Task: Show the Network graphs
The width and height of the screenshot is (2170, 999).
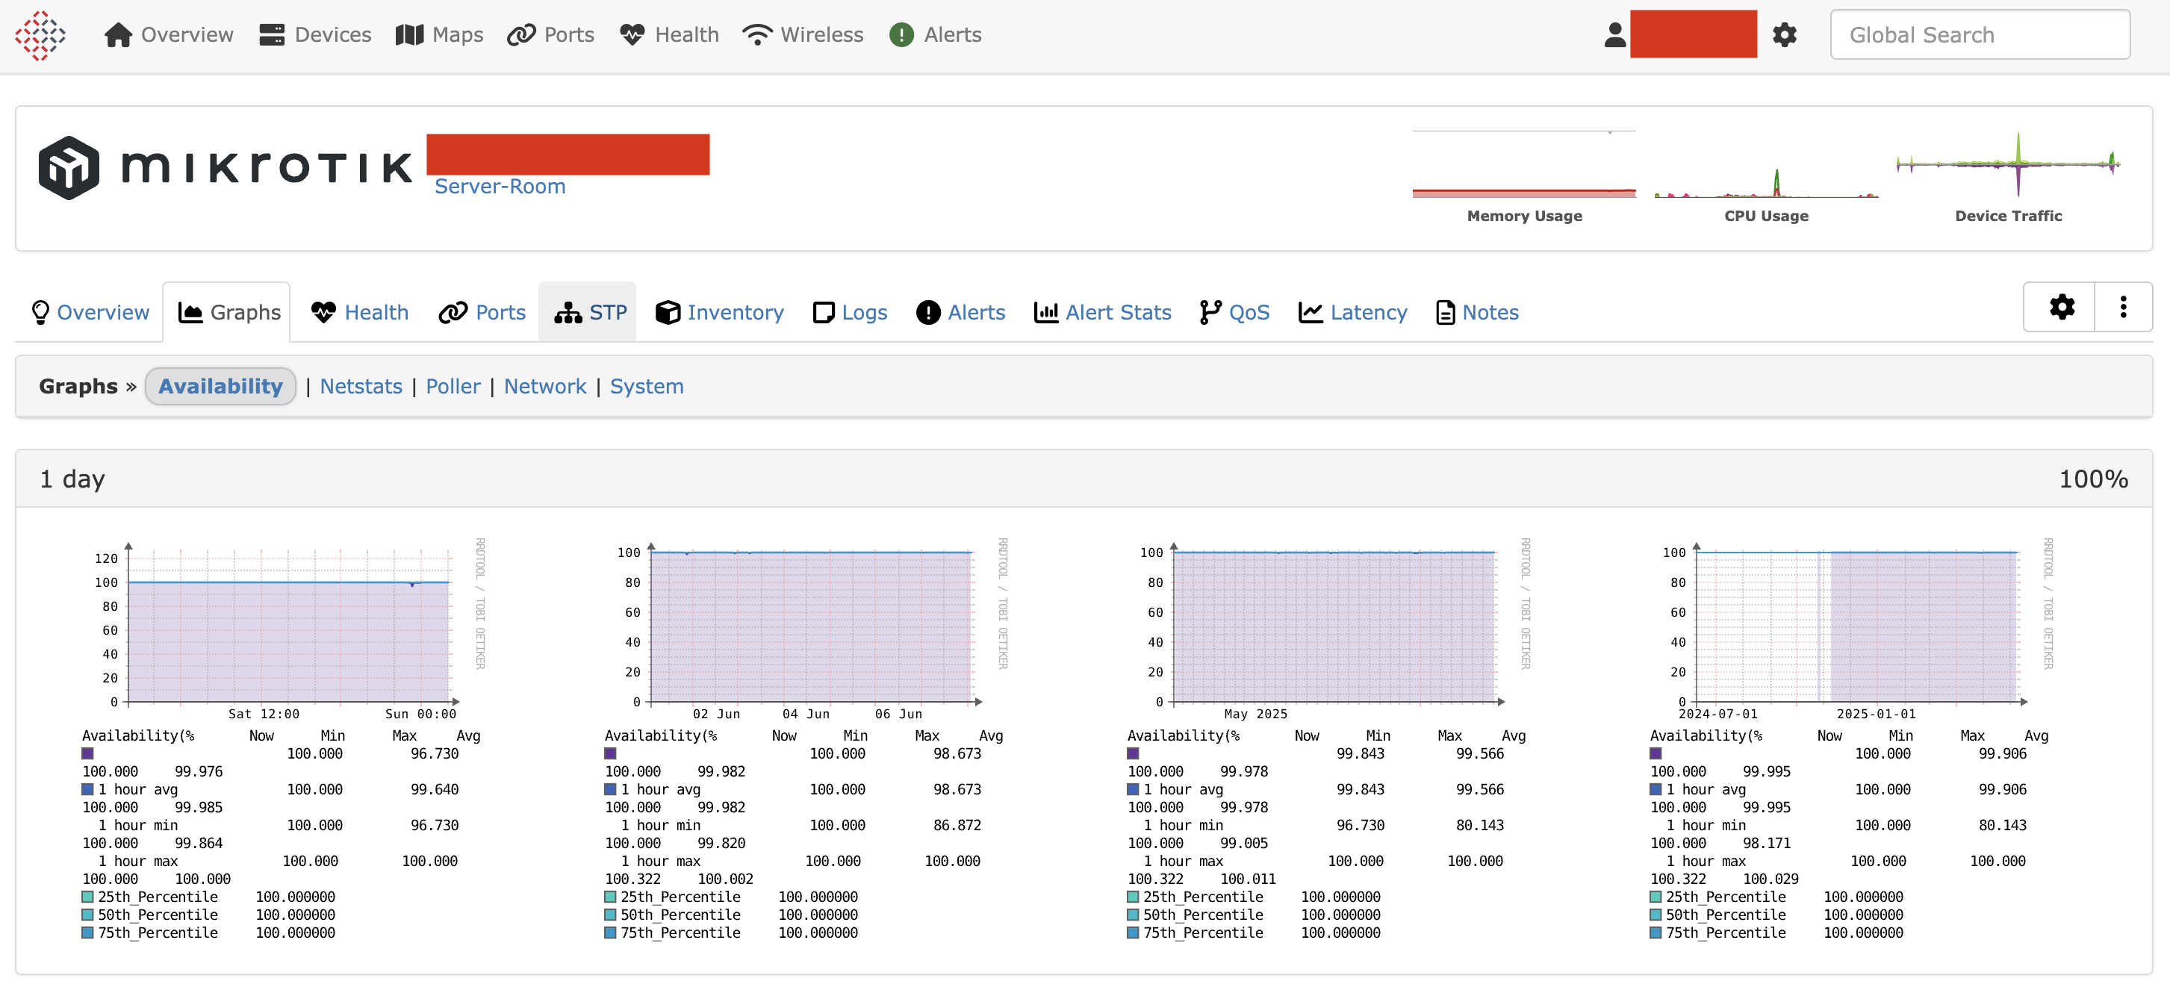Action: [545, 387]
